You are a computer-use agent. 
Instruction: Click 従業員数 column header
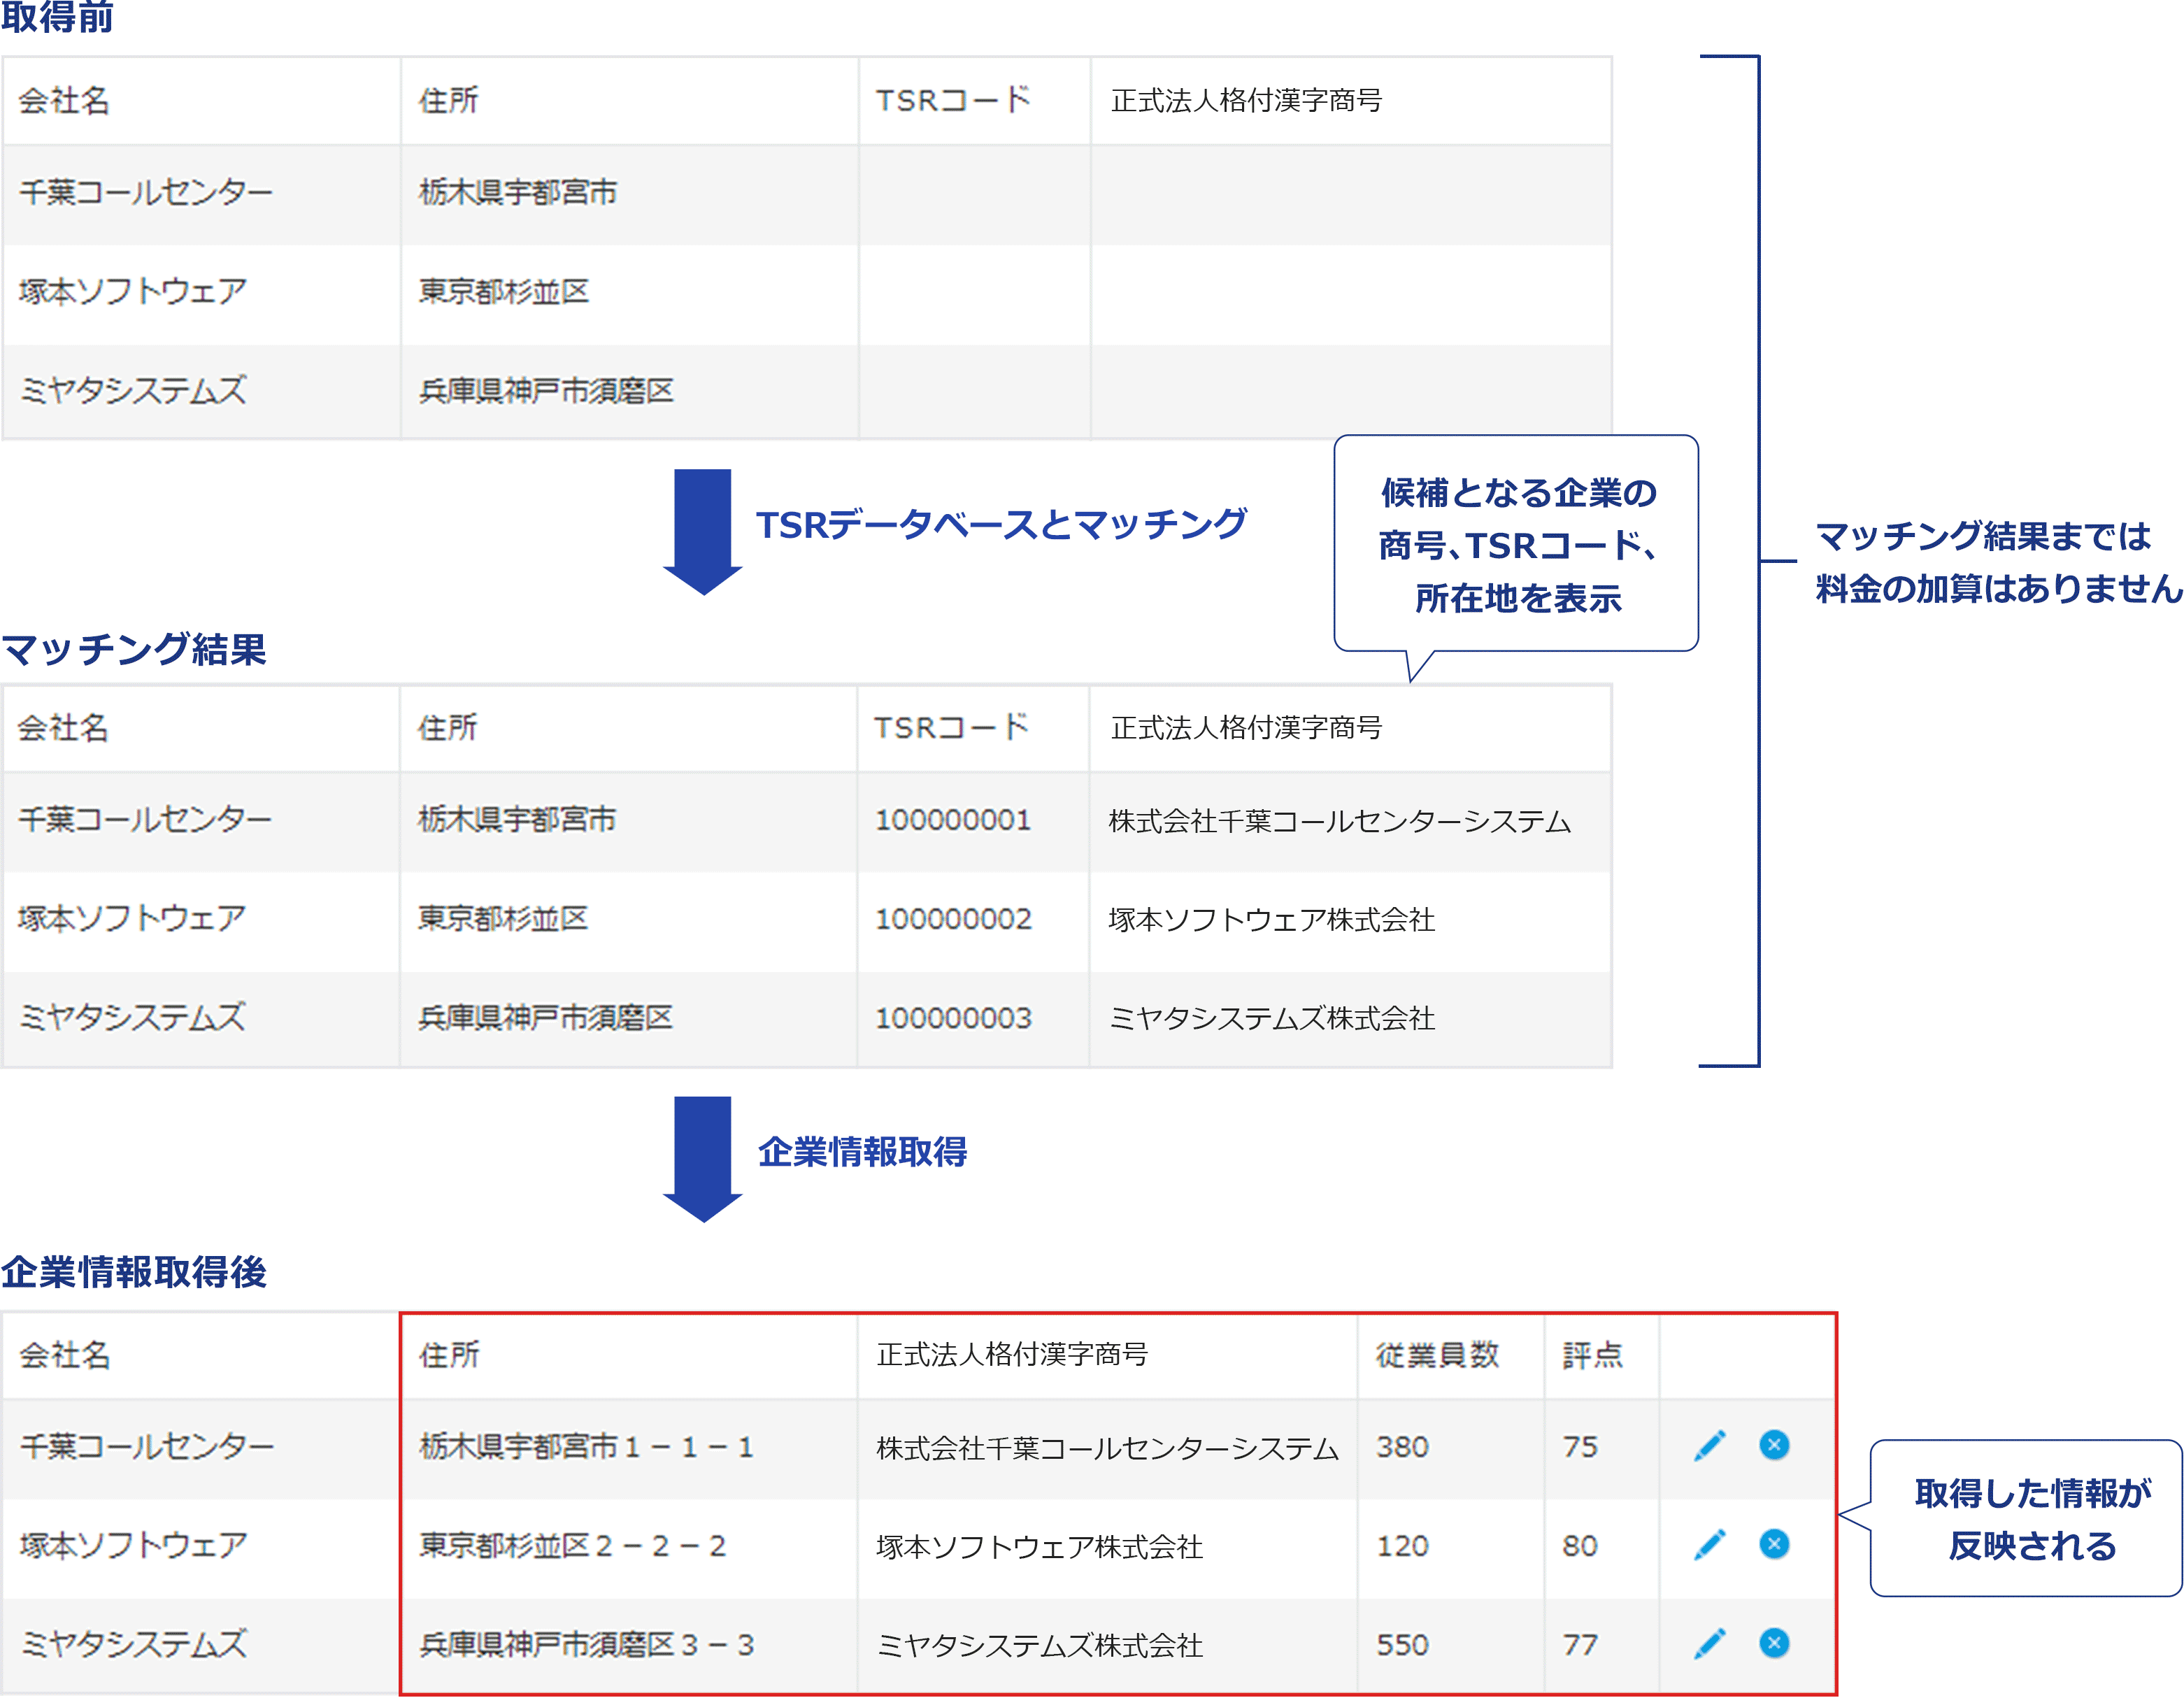pyautogui.click(x=1437, y=1355)
